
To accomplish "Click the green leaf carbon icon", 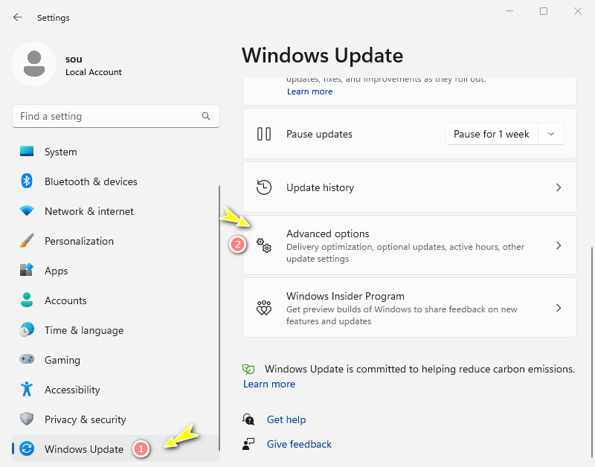I will coord(248,369).
